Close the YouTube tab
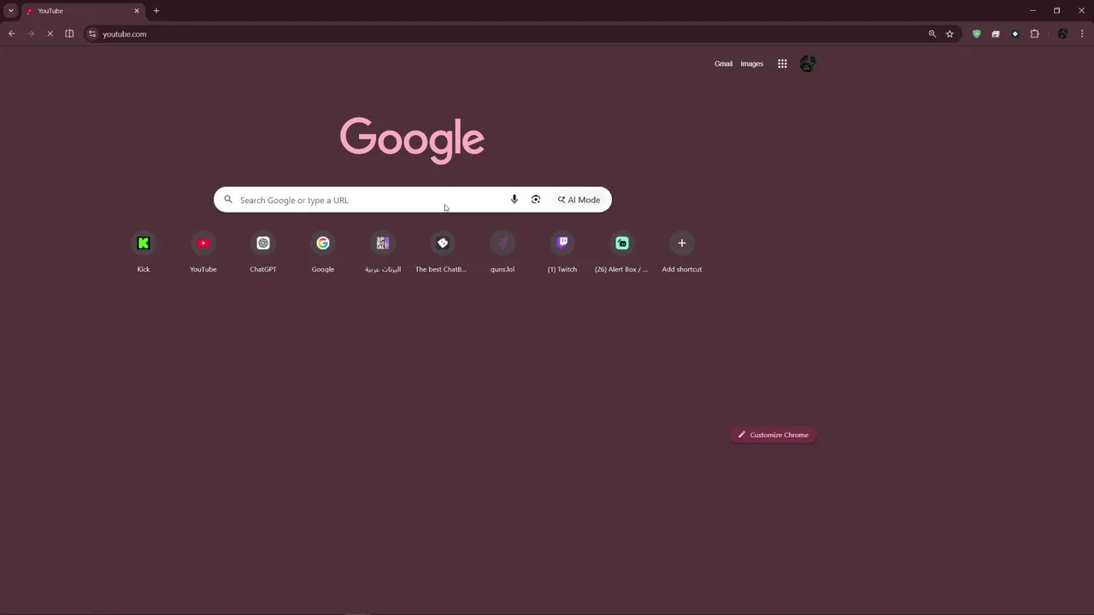This screenshot has width=1094, height=615. [x=136, y=11]
